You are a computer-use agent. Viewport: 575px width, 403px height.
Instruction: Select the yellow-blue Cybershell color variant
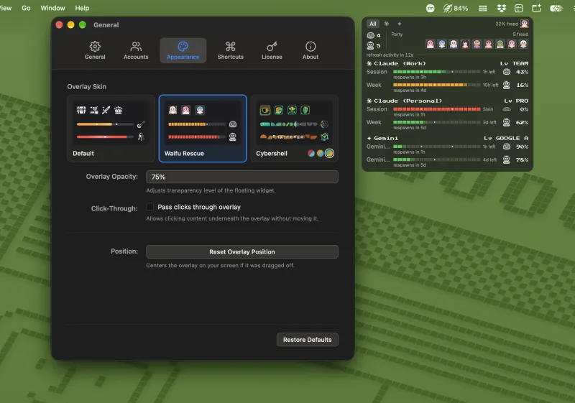[x=320, y=153]
